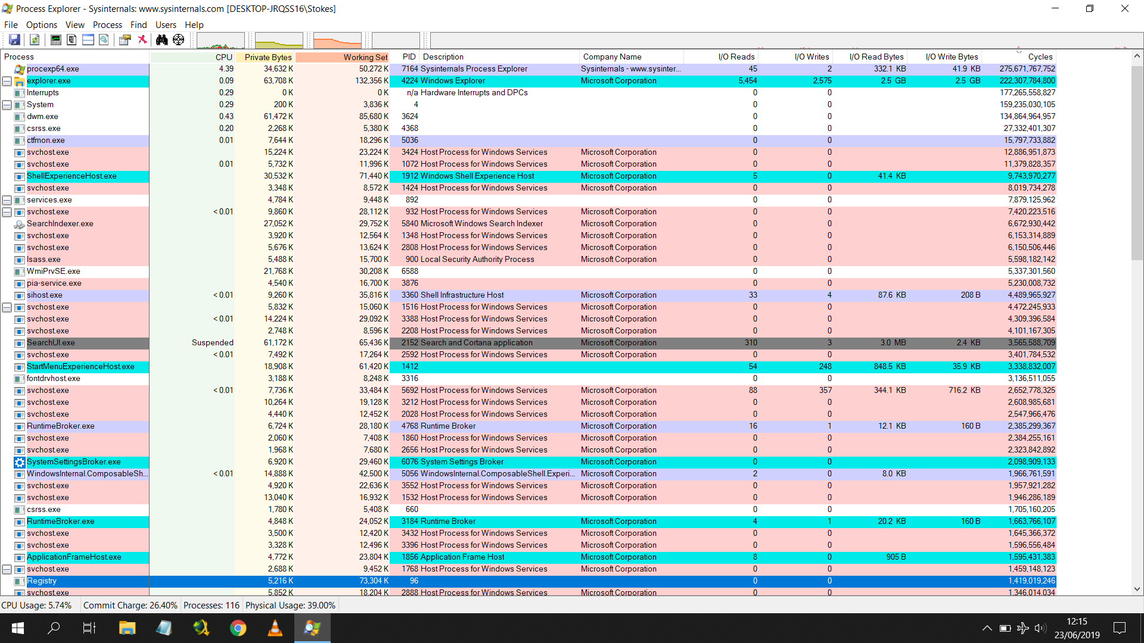Image resolution: width=1144 pixels, height=643 pixels.
Task: Sort by the I/O Reads column header
Action: [721, 57]
